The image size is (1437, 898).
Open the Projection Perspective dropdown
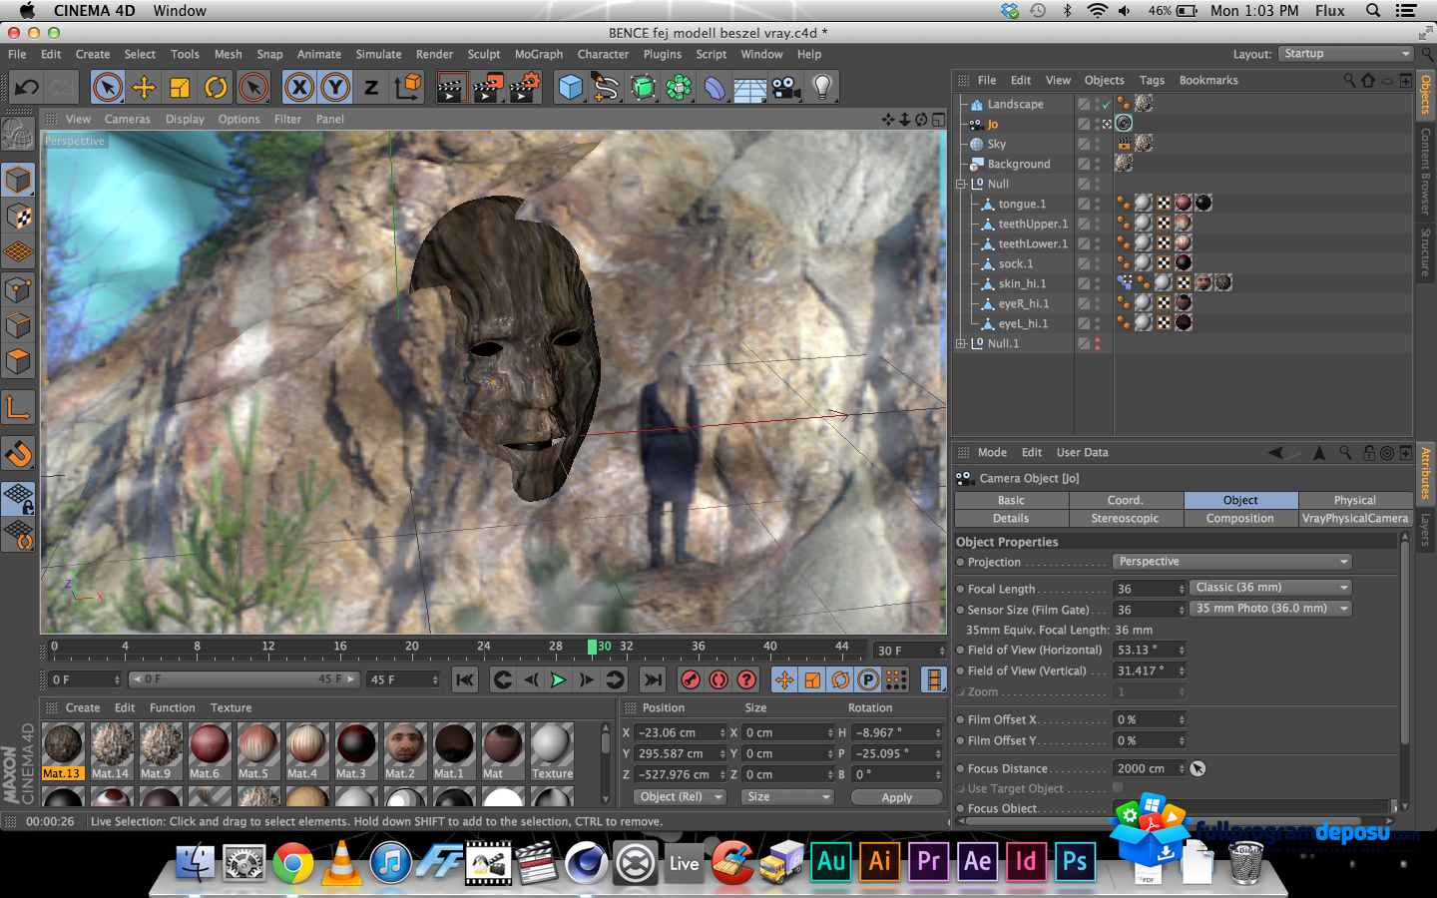pos(1232,562)
